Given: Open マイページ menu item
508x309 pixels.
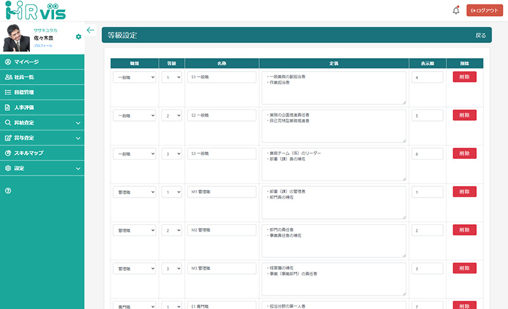Looking at the screenshot, I should coord(42,61).
